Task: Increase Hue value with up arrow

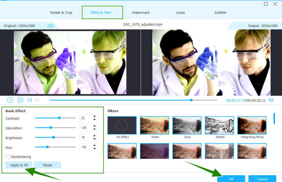Action: 95,145
